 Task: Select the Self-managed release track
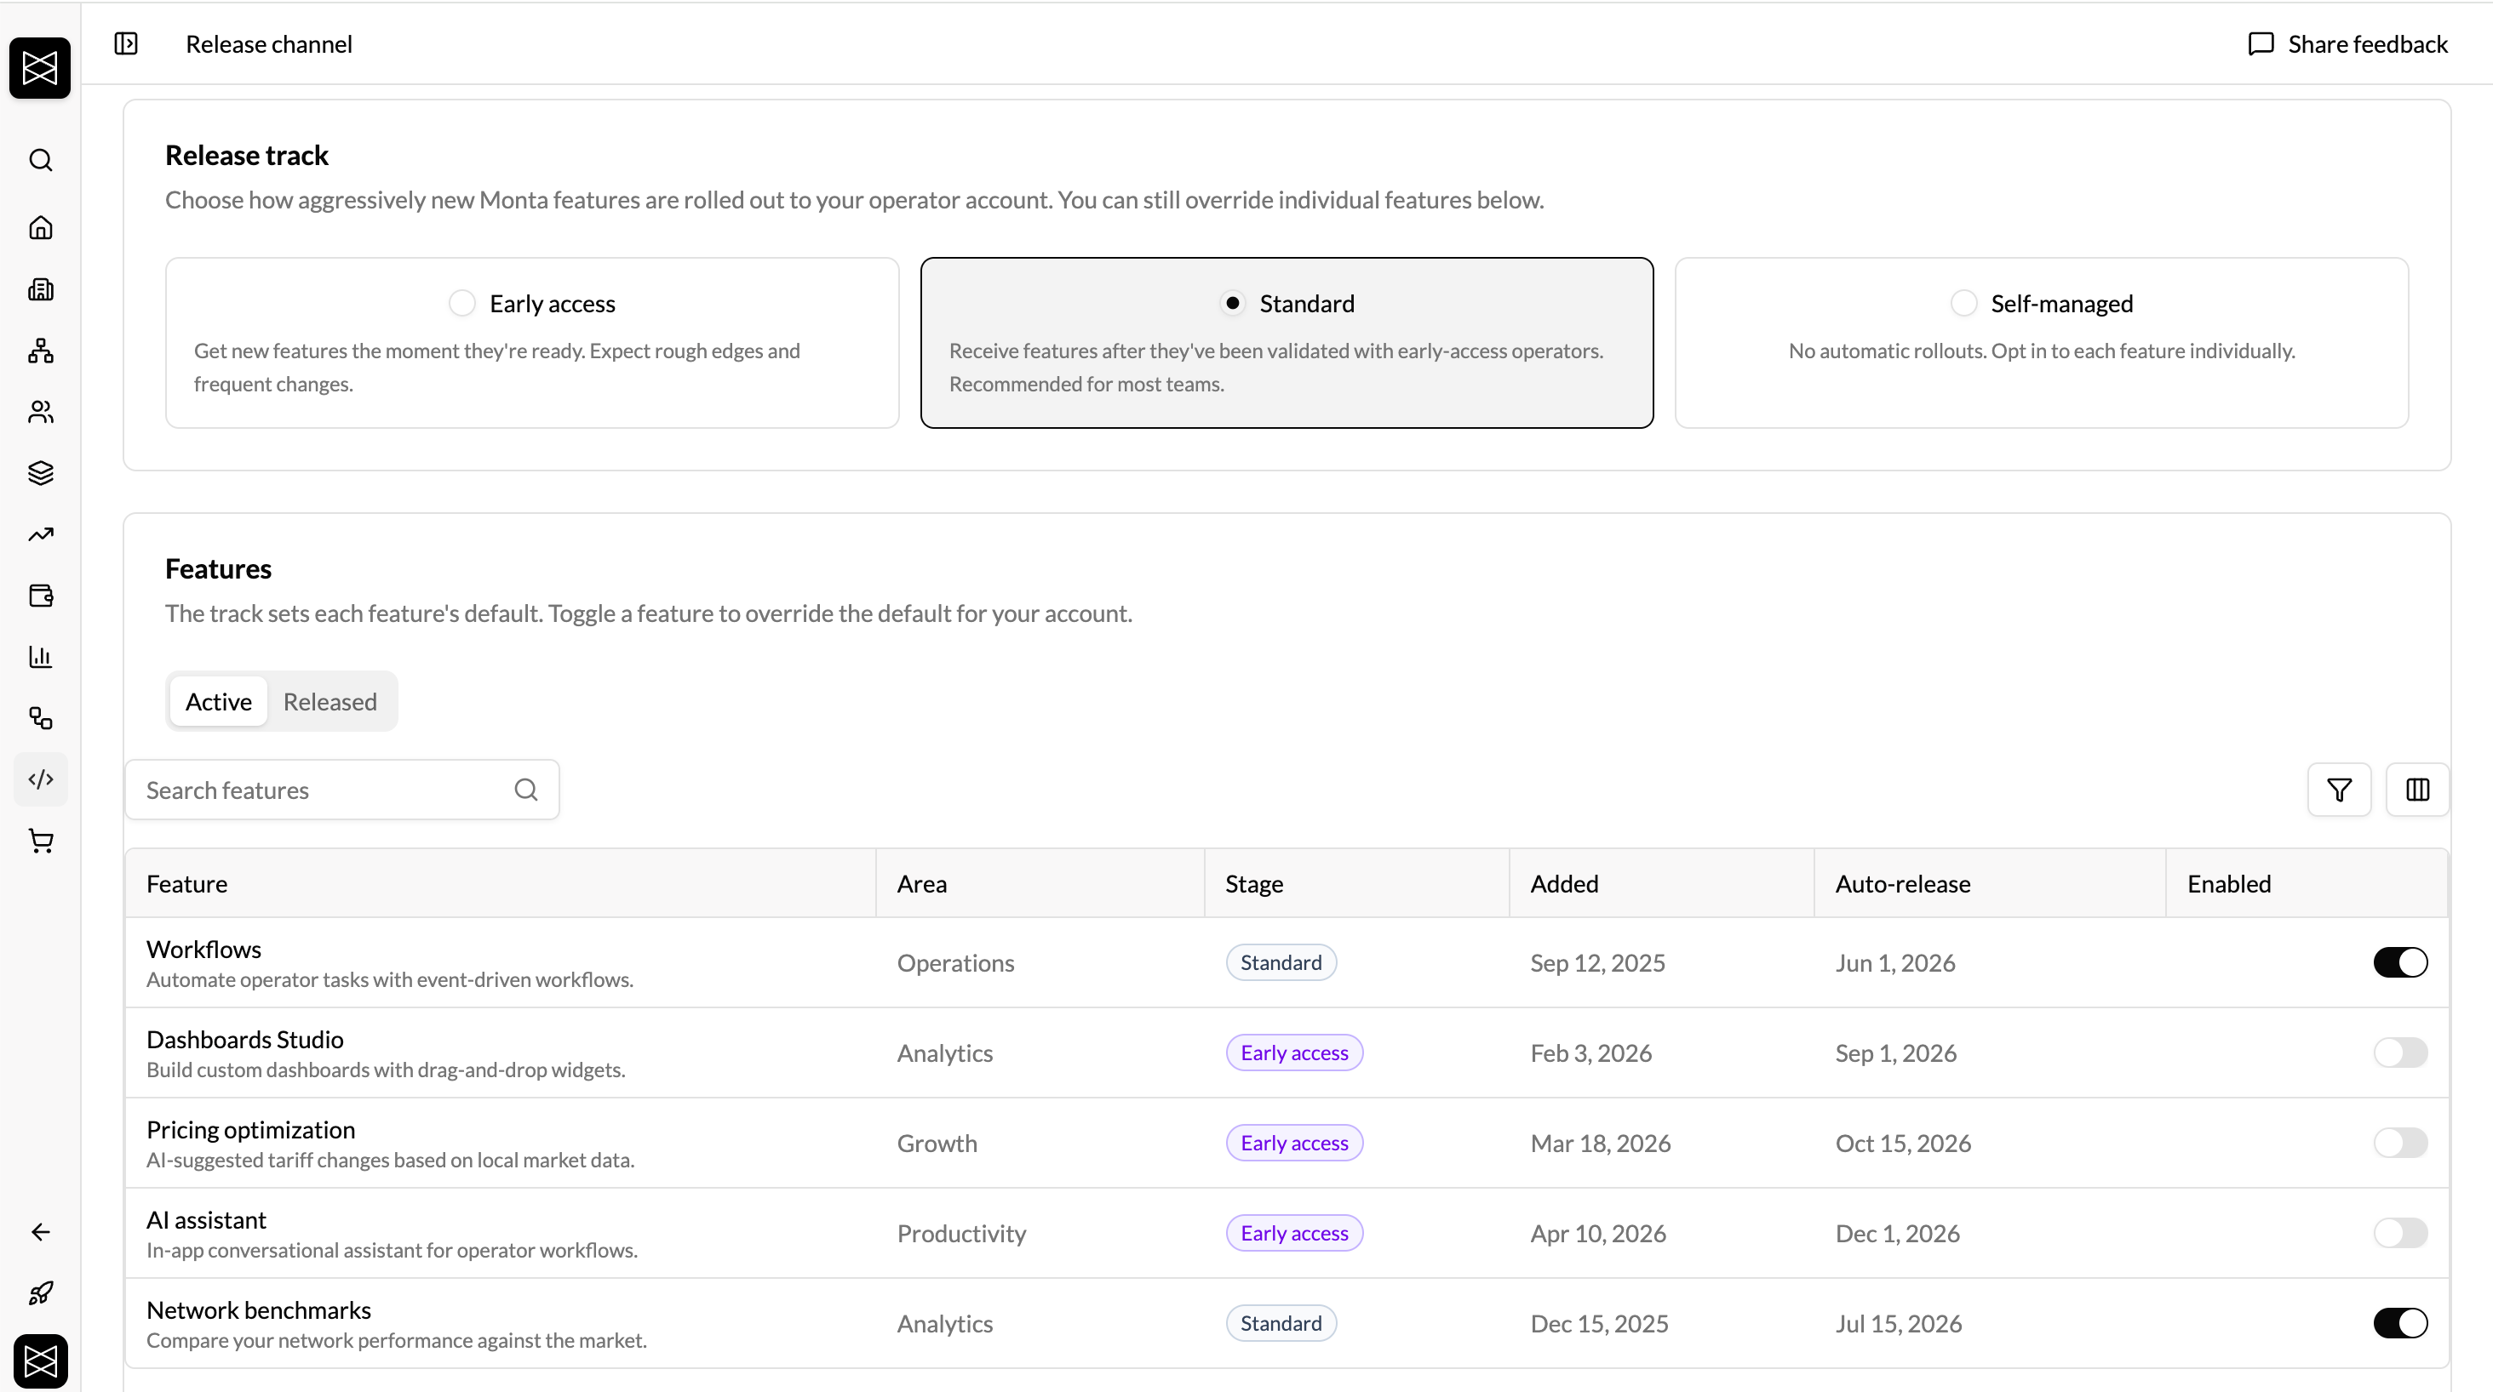(2041, 342)
